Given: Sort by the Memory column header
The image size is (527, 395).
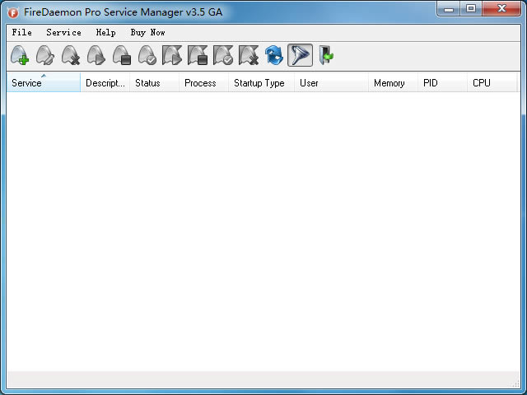Looking at the screenshot, I should (394, 82).
